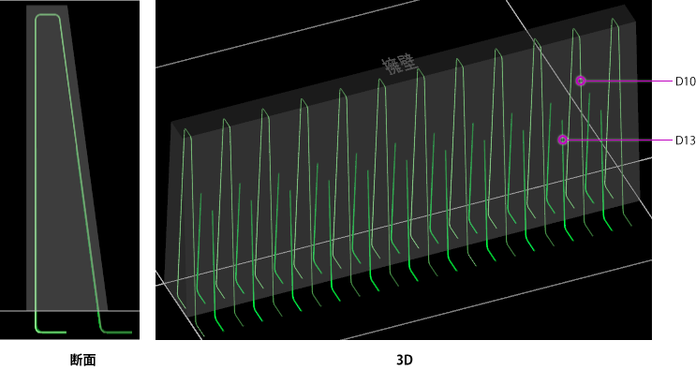
Task: Select the D10 callout label text
Action: click(x=686, y=81)
